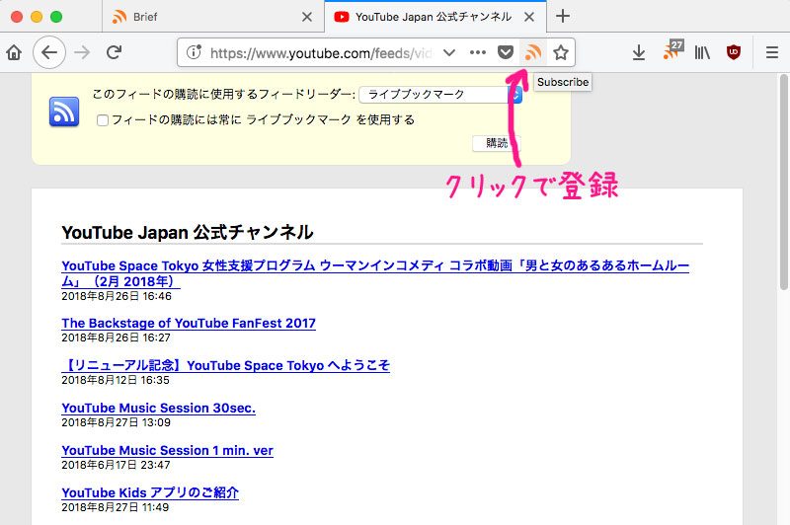Screen dimensions: 790x525
Task: Open The Backstage of YouTube FanFest 2017 link
Action: coord(189,323)
